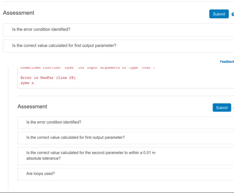The height and width of the screenshot is (193, 234).
Task: Select lower 'first output parameter' assessment row
Action: click(126, 138)
